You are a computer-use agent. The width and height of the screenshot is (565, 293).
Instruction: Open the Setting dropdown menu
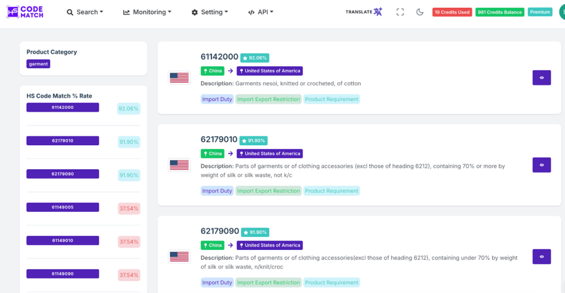(x=210, y=12)
